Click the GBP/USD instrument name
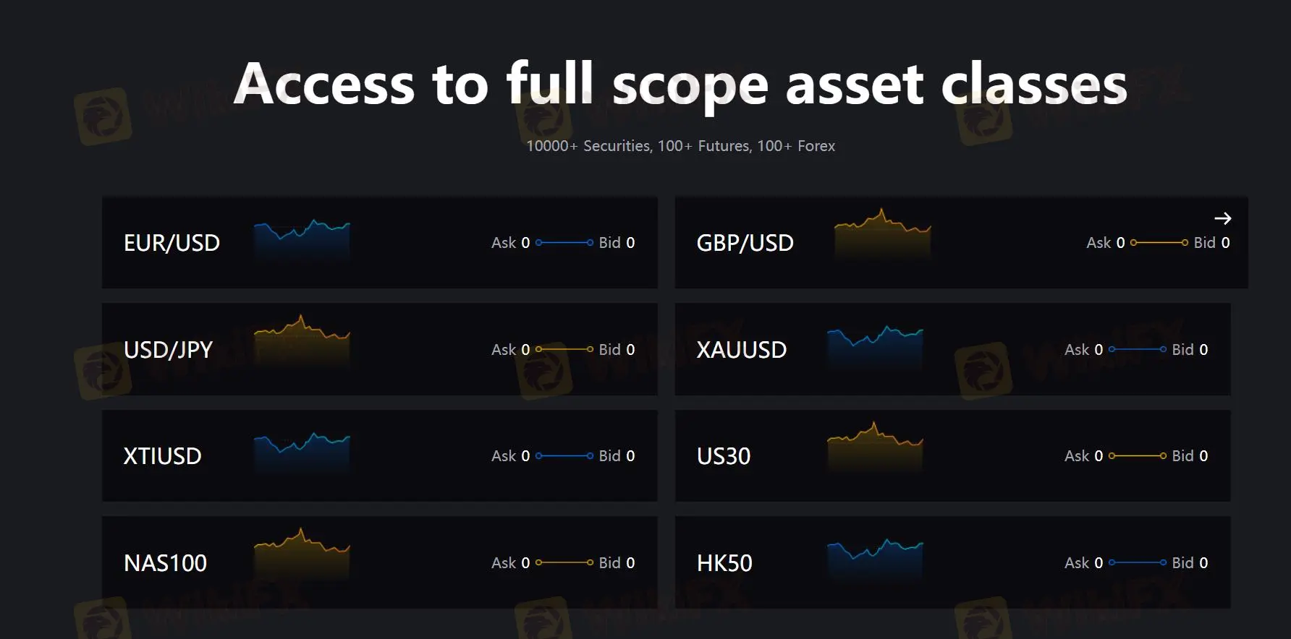The image size is (1291, 639). [745, 243]
